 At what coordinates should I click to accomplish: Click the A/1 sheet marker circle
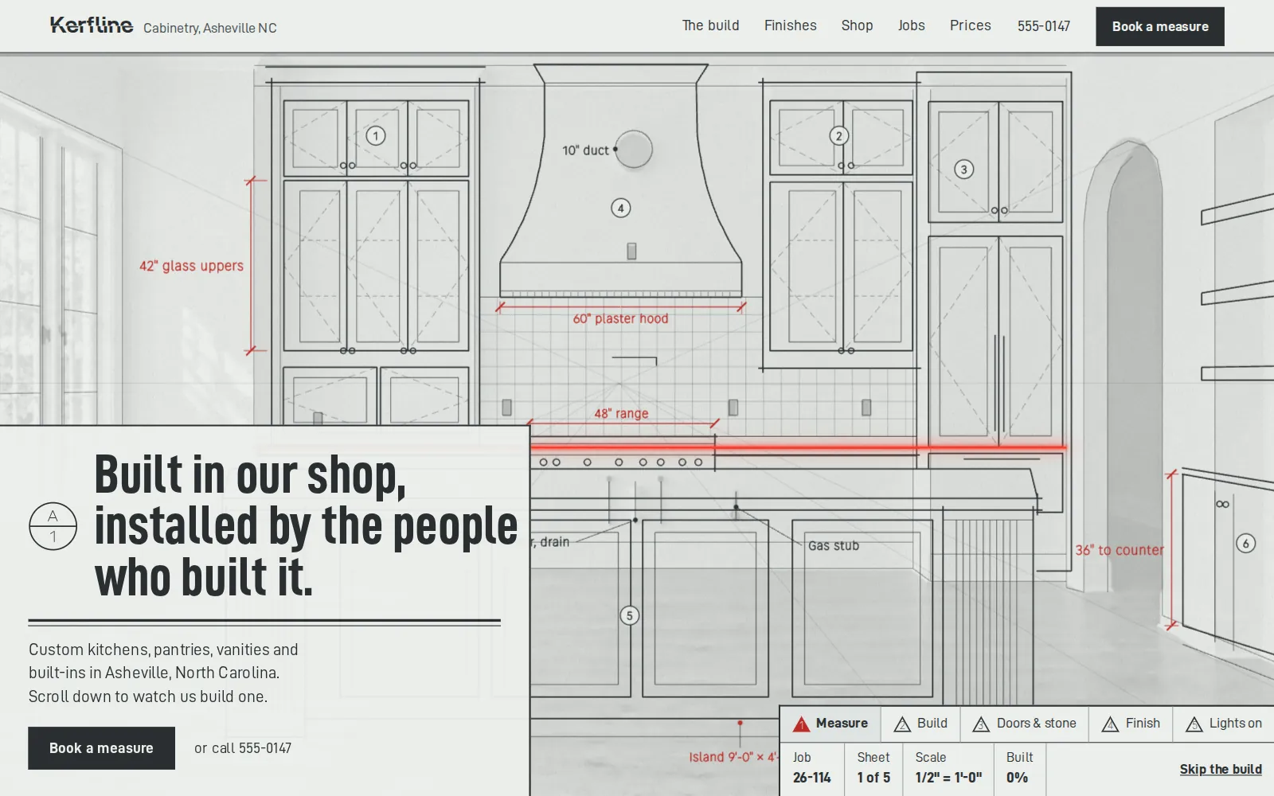tap(53, 526)
